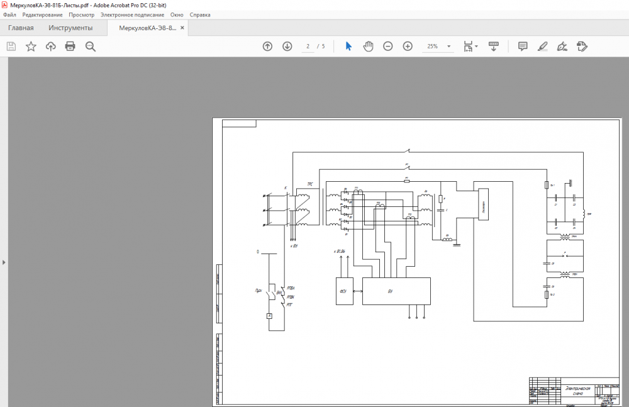Zoom out with the minus button

click(388, 47)
